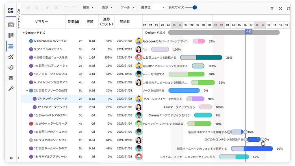This screenshot has height=166, width=295.
Task: Collapse task 31 製品のリリースを公開 subtree
Action: coord(27,90)
